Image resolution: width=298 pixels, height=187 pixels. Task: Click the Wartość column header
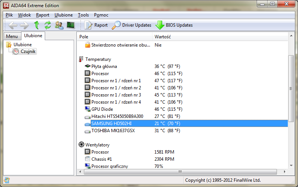pos(220,37)
